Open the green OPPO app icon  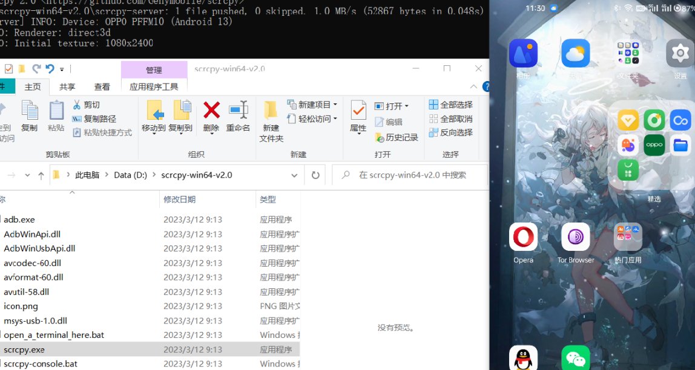coord(654,145)
